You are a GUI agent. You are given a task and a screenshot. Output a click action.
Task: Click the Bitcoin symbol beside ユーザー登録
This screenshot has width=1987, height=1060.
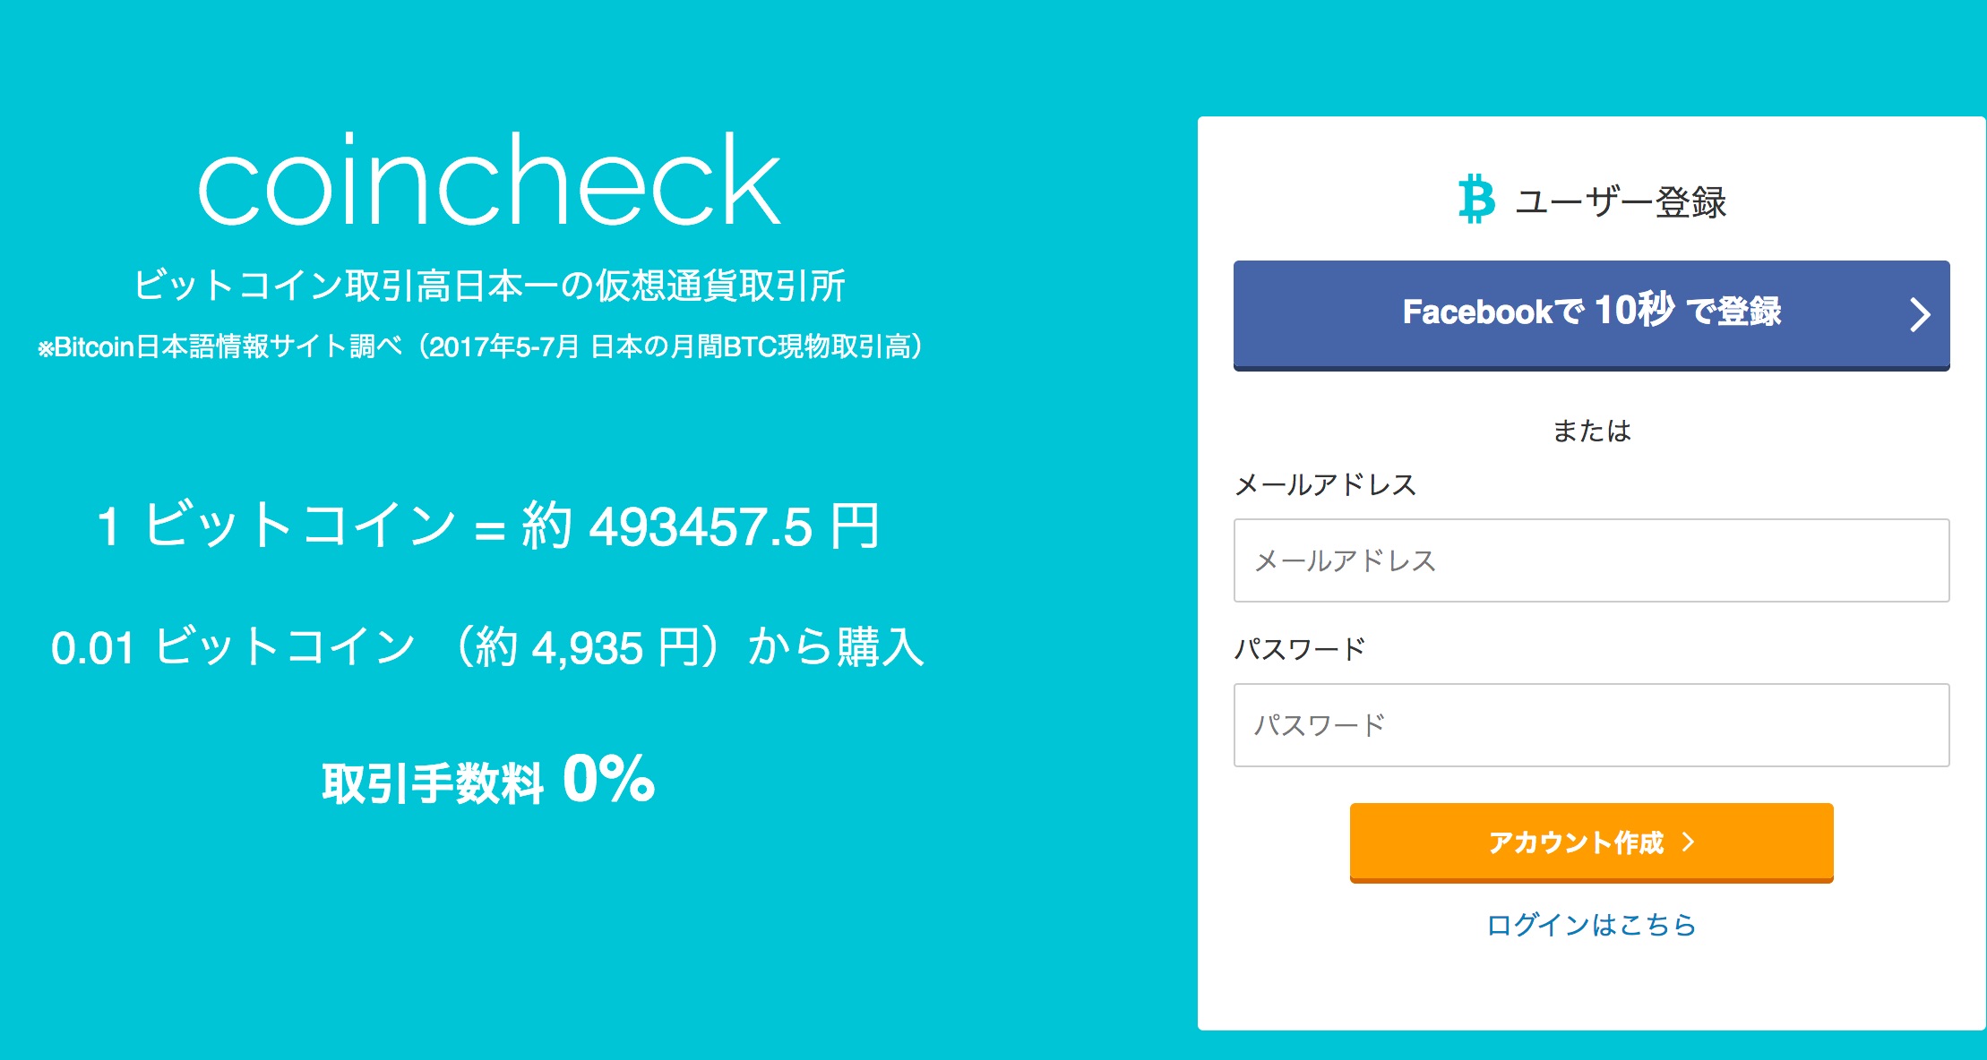coord(1475,199)
